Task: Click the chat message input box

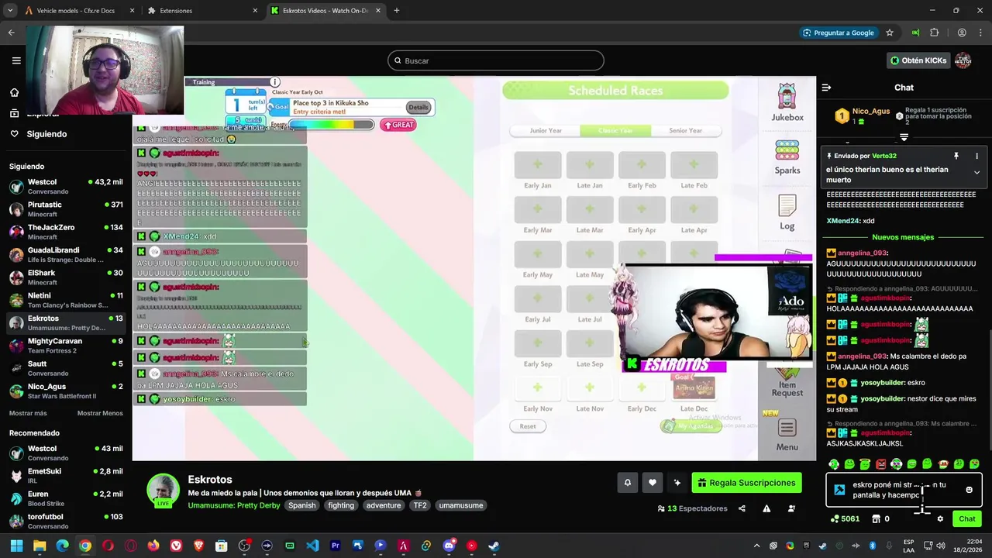Action: (x=904, y=490)
